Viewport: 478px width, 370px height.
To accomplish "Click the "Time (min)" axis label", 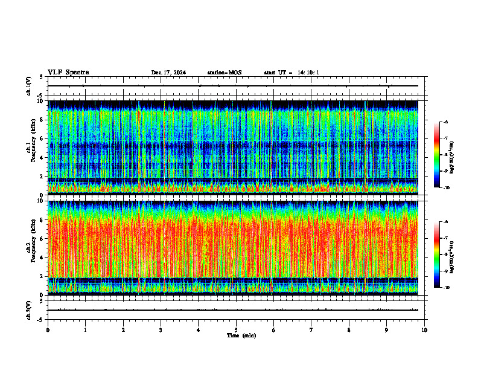I will [241, 336].
